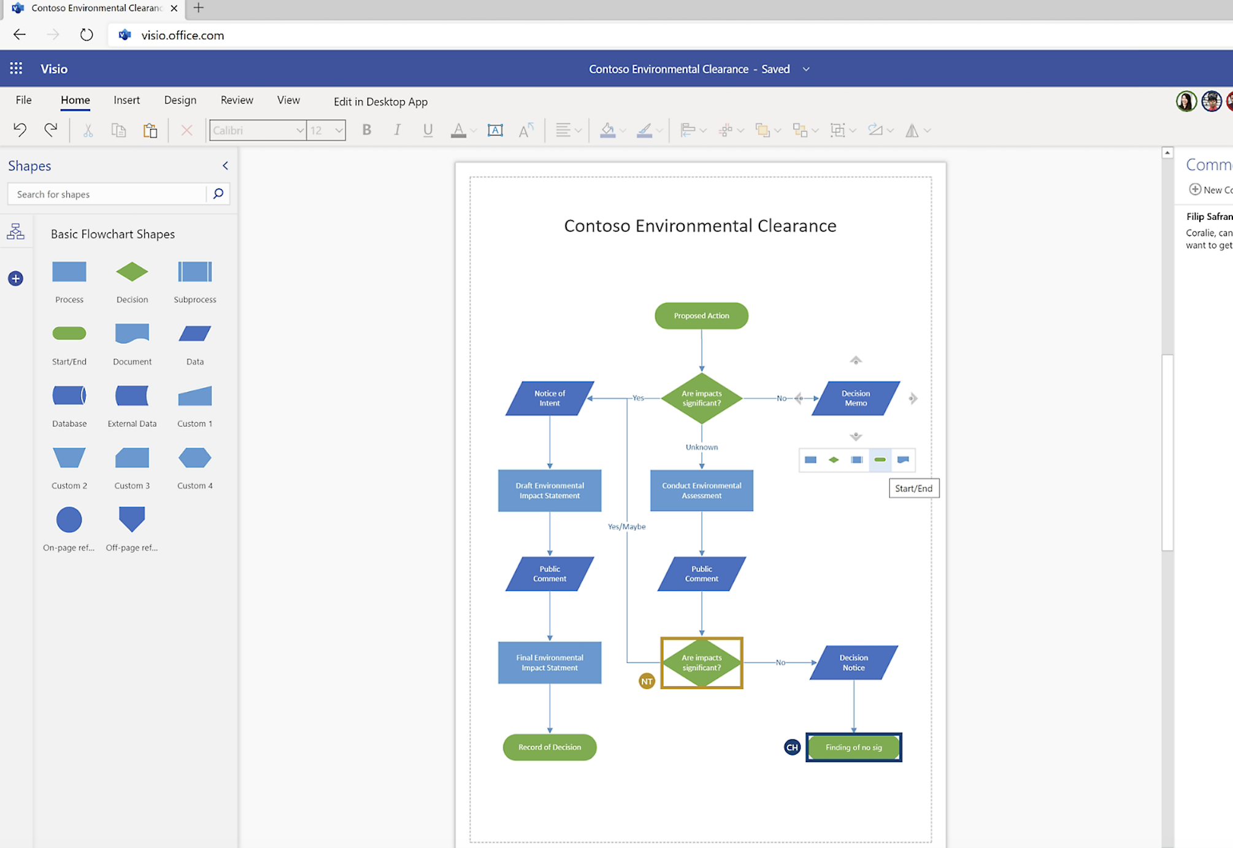Screen dimensions: 1233x848
Task: Click the fill color bucket swatch
Action: click(x=607, y=130)
